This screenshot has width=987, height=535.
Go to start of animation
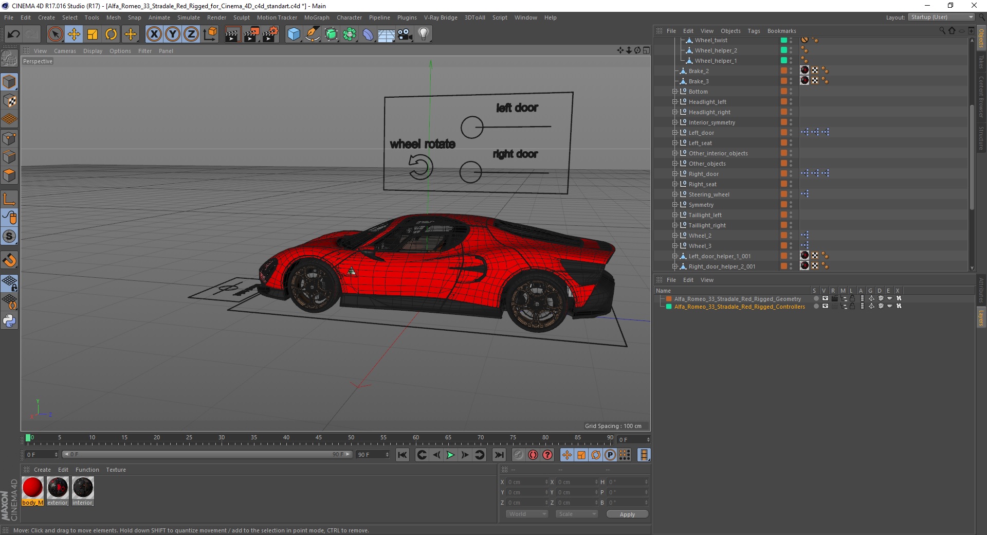click(403, 455)
